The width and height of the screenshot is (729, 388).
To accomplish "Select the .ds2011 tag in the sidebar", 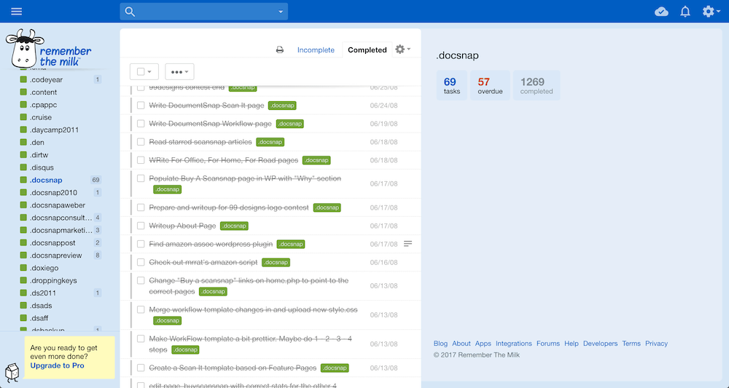I will click(43, 293).
